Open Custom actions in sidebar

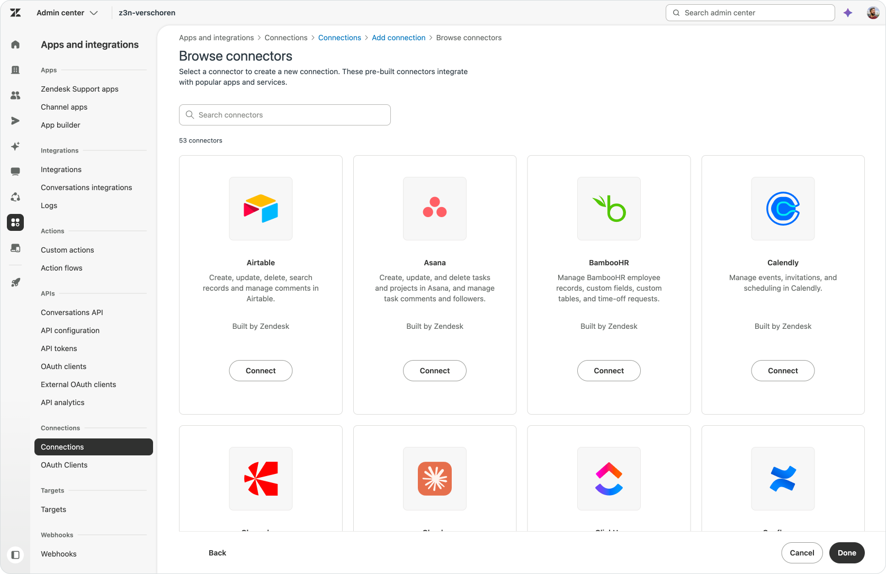coord(67,250)
